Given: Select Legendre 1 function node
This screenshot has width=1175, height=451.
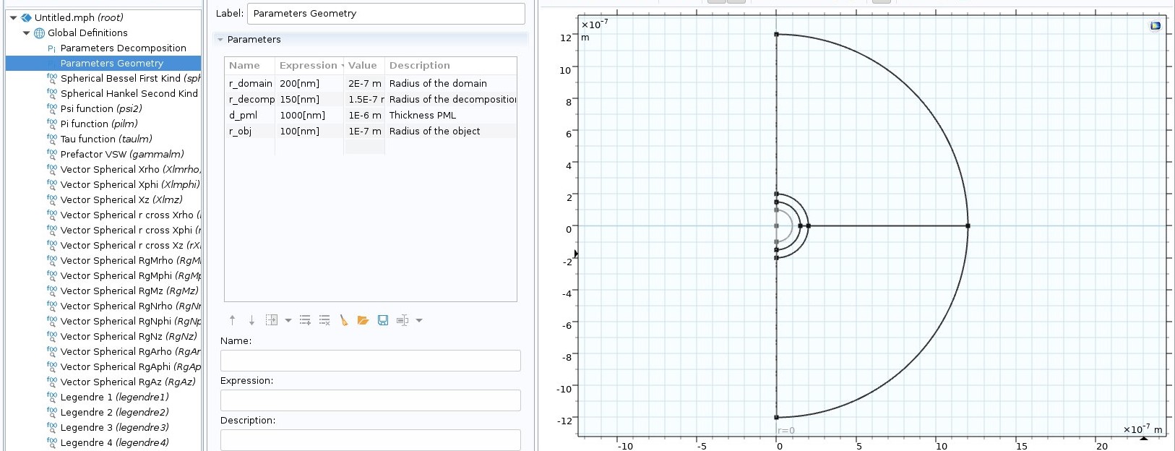Looking at the screenshot, I should (114, 397).
